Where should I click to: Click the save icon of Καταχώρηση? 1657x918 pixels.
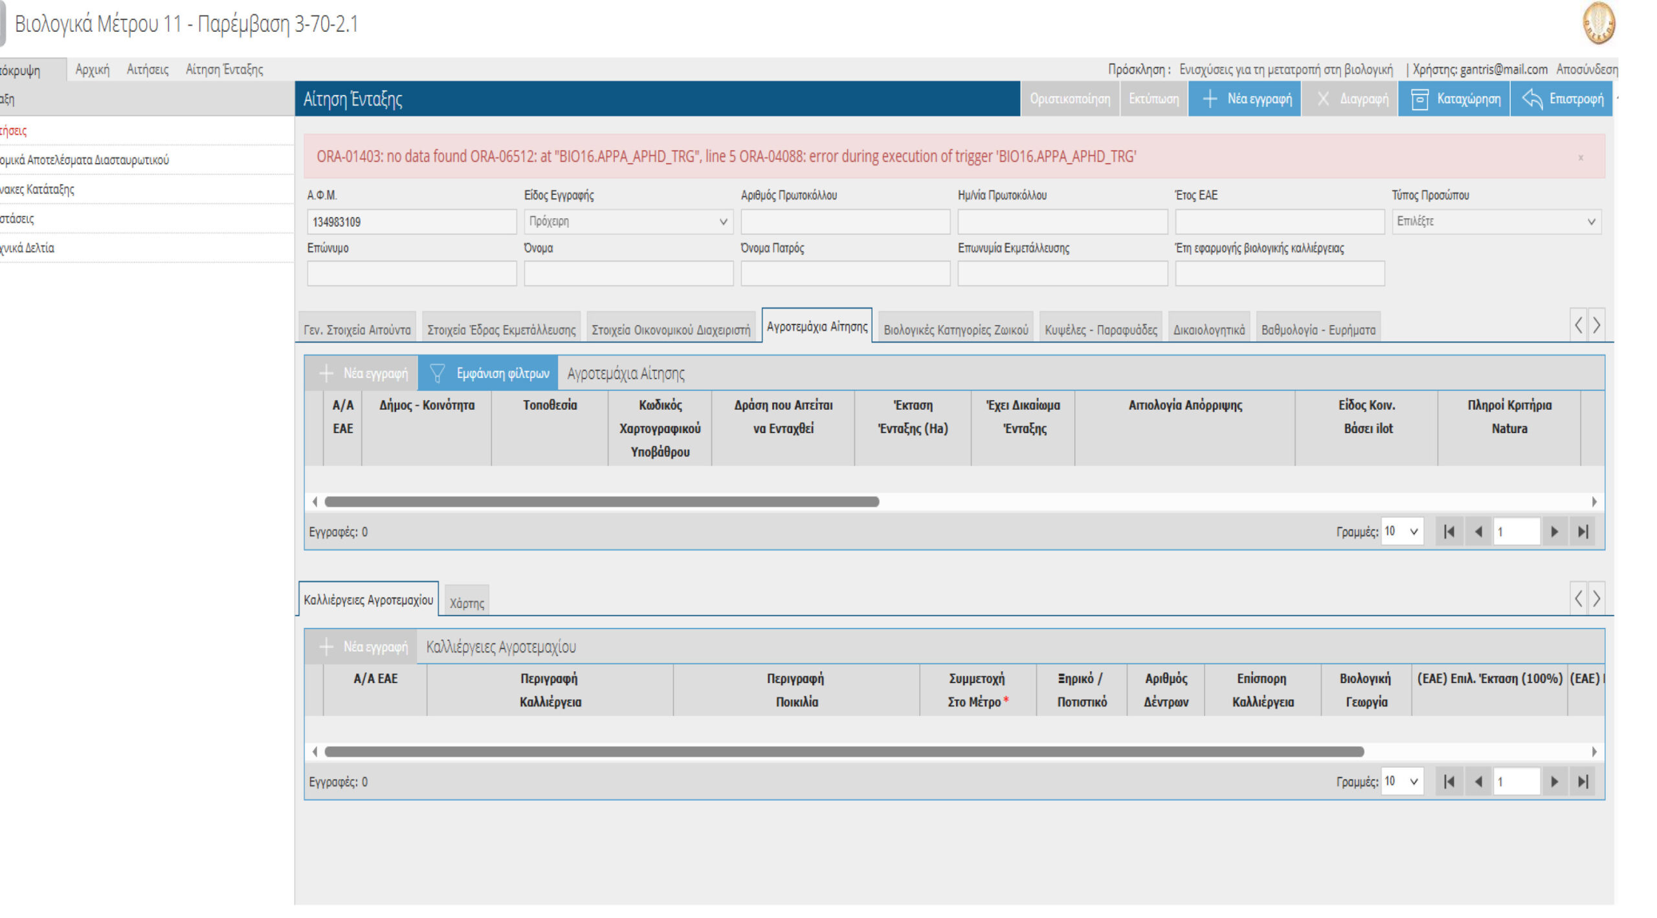(1419, 99)
